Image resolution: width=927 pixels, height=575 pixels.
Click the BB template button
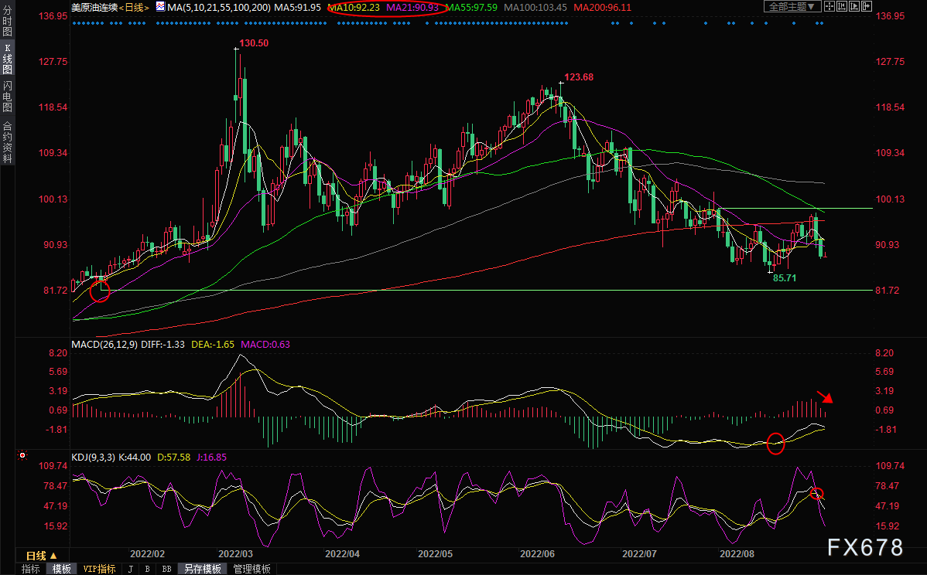[166, 569]
